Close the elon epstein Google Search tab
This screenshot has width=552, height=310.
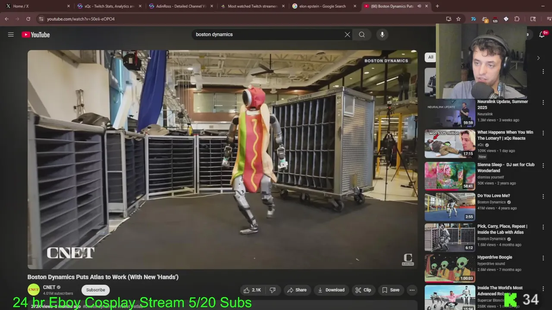(355, 6)
